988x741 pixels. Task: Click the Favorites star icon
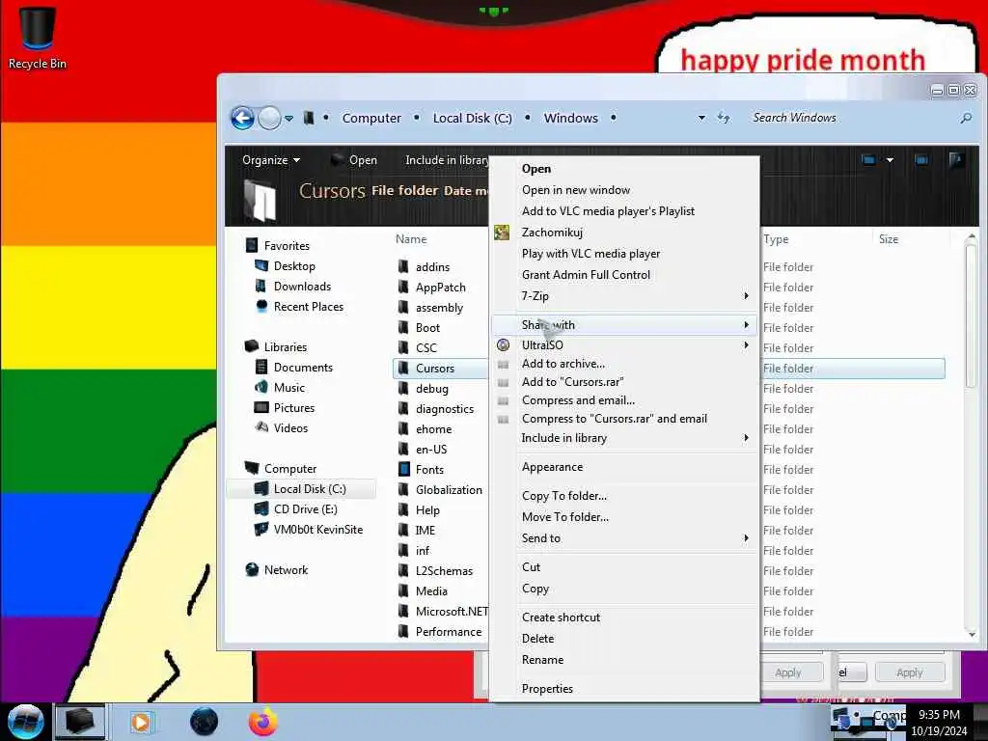click(x=252, y=245)
